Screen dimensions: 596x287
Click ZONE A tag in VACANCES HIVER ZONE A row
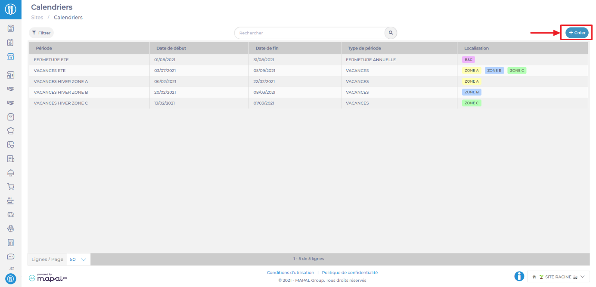(x=472, y=81)
